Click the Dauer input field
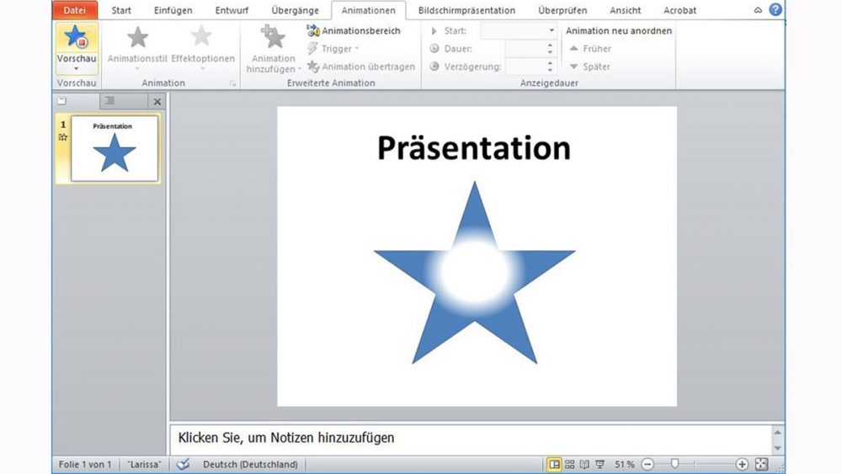The width and height of the screenshot is (842, 474). [525, 49]
